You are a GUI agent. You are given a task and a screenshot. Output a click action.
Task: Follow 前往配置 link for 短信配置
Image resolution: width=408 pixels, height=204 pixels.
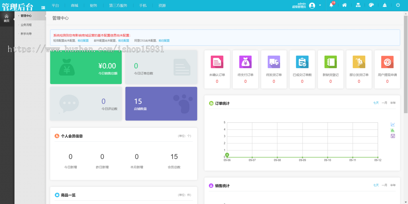pos(83,40)
